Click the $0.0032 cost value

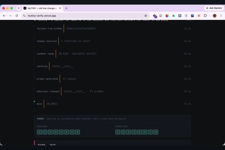[x=52, y=104]
